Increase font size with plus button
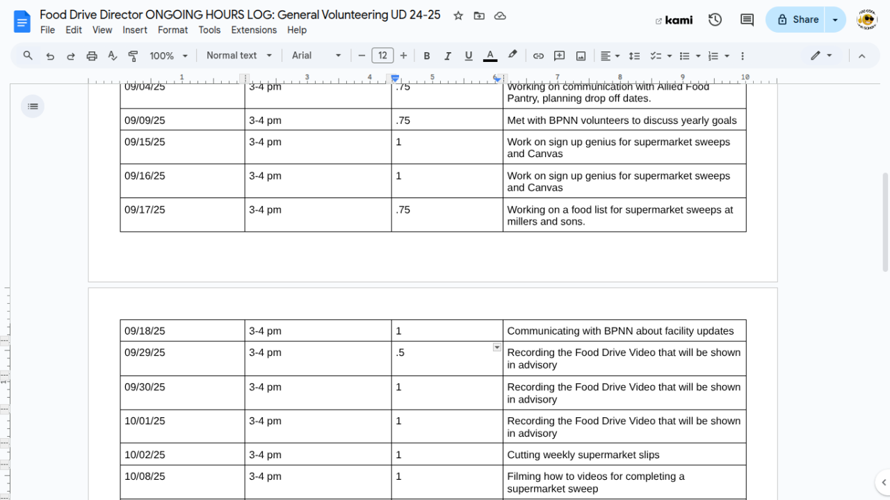 [x=403, y=56]
